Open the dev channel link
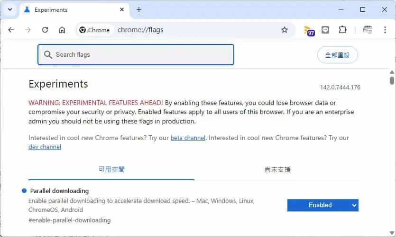Image resolution: width=396 pixels, height=237 pixels. tap(45, 147)
